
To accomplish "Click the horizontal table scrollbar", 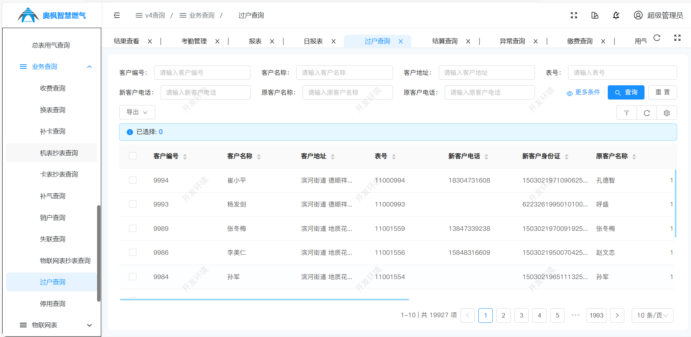I will click(264, 300).
